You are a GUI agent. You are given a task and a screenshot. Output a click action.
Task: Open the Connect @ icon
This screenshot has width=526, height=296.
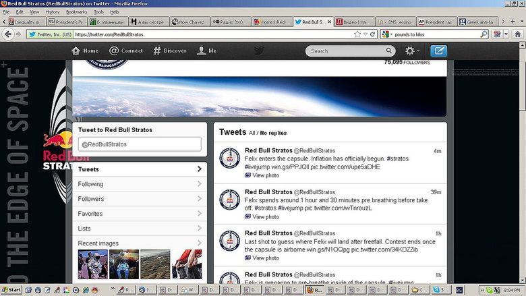click(x=114, y=51)
